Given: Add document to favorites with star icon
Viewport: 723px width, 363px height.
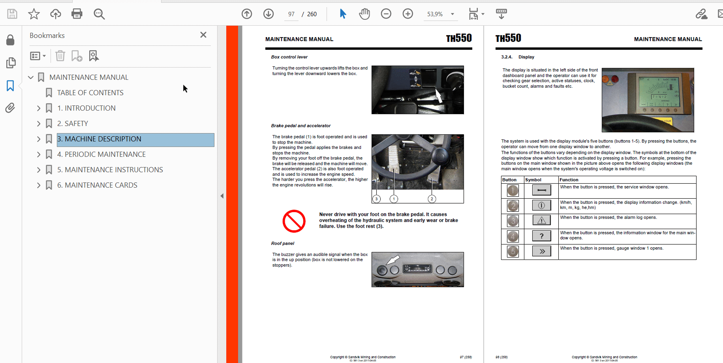Looking at the screenshot, I should coord(34,14).
